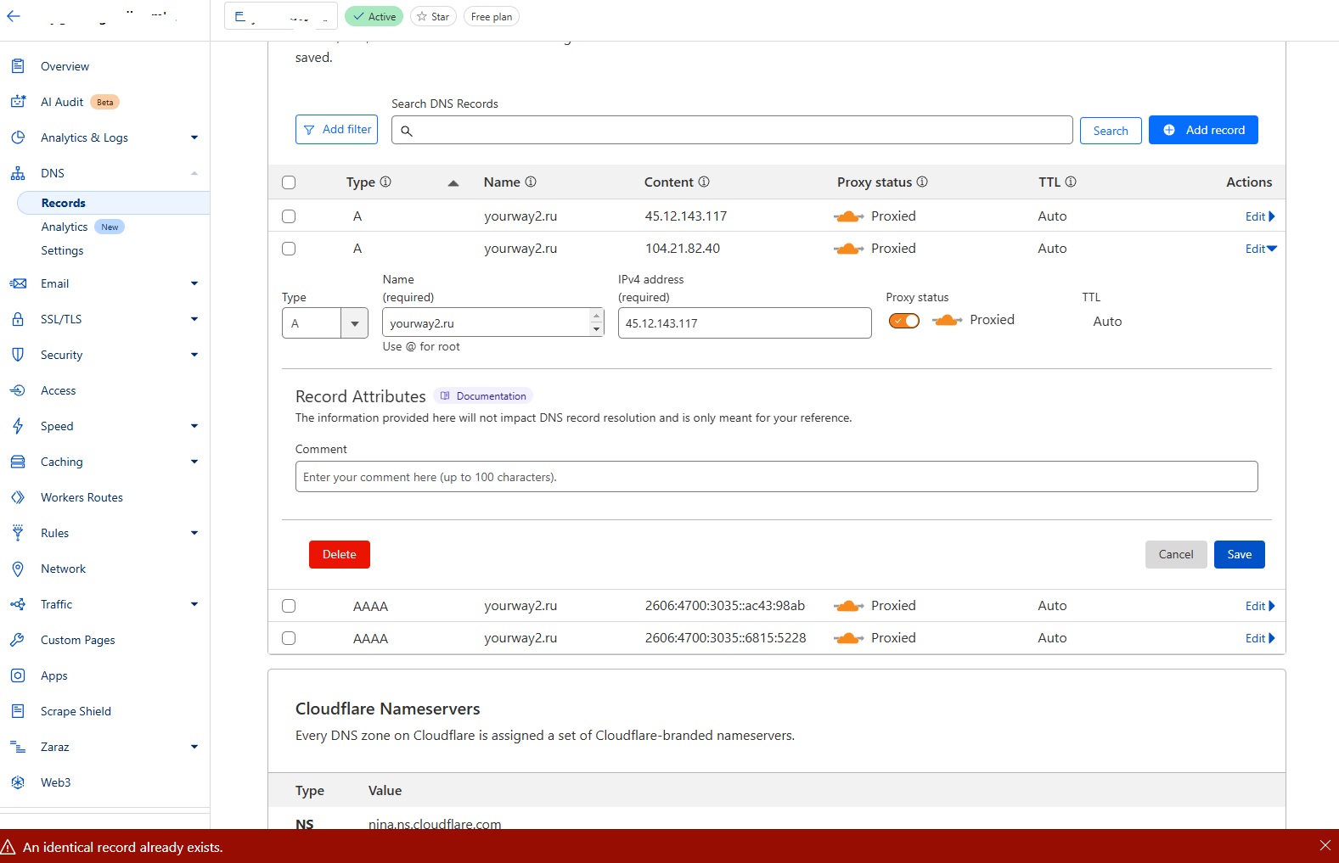Star this domain

[433, 16]
